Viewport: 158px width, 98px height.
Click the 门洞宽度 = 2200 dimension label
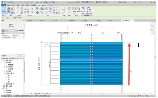(x=91, y=25)
